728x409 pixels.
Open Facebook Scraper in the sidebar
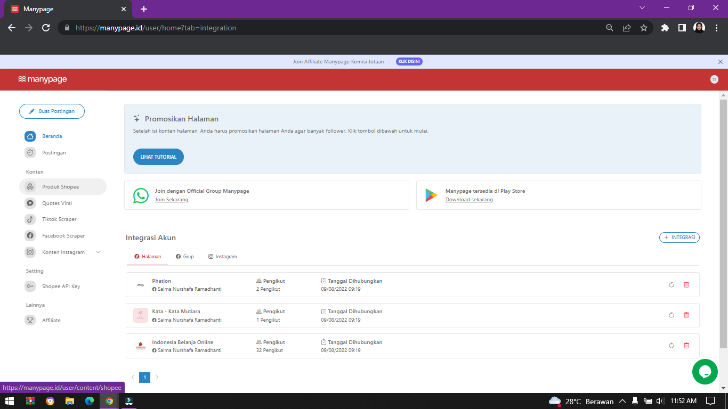(x=63, y=236)
